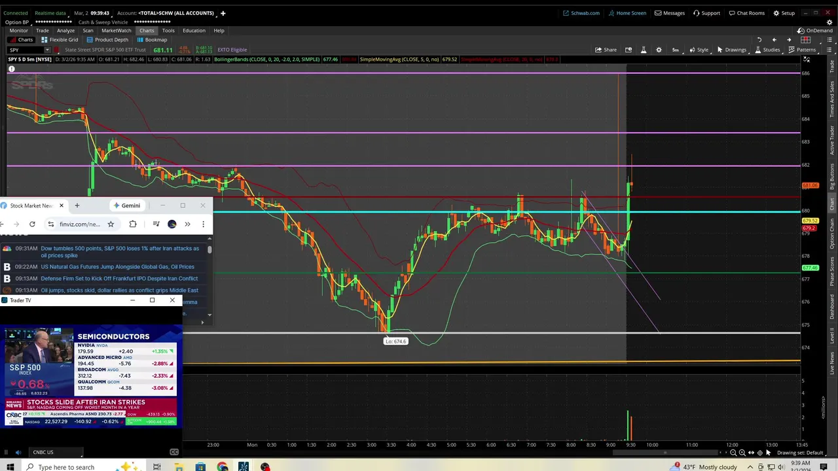Expand the Patterns dropdown
Image resolution: width=838 pixels, height=471 pixels.
[x=803, y=50]
